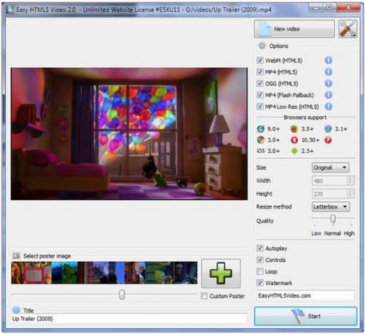This screenshot has width=365, height=334.
Task: Open the Size dropdown set to Original
Action: point(331,168)
